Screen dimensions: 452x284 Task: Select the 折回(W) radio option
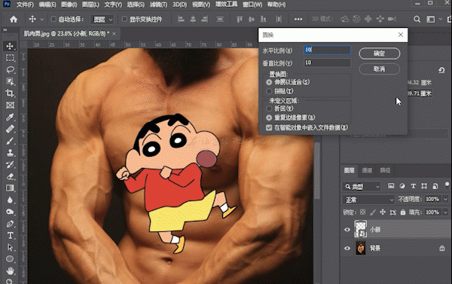point(269,108)
